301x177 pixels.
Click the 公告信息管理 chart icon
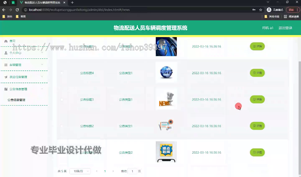(6, 89)
